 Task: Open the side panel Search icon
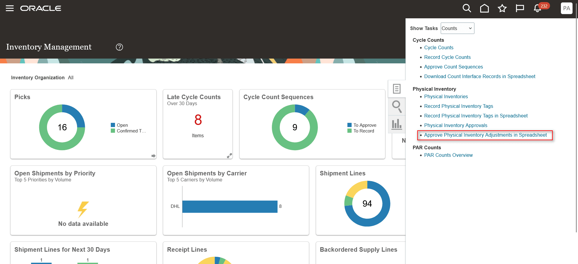coord(397,106)
